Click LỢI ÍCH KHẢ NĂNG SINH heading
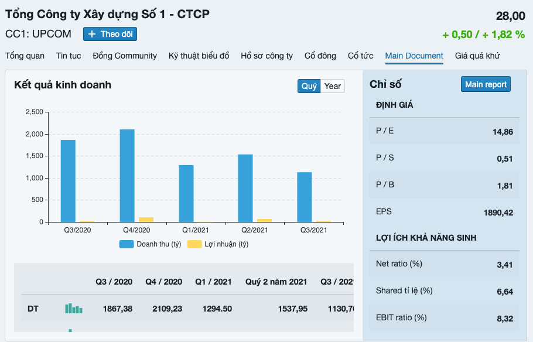Screen dimensions: 533x342 click(426, 238)
